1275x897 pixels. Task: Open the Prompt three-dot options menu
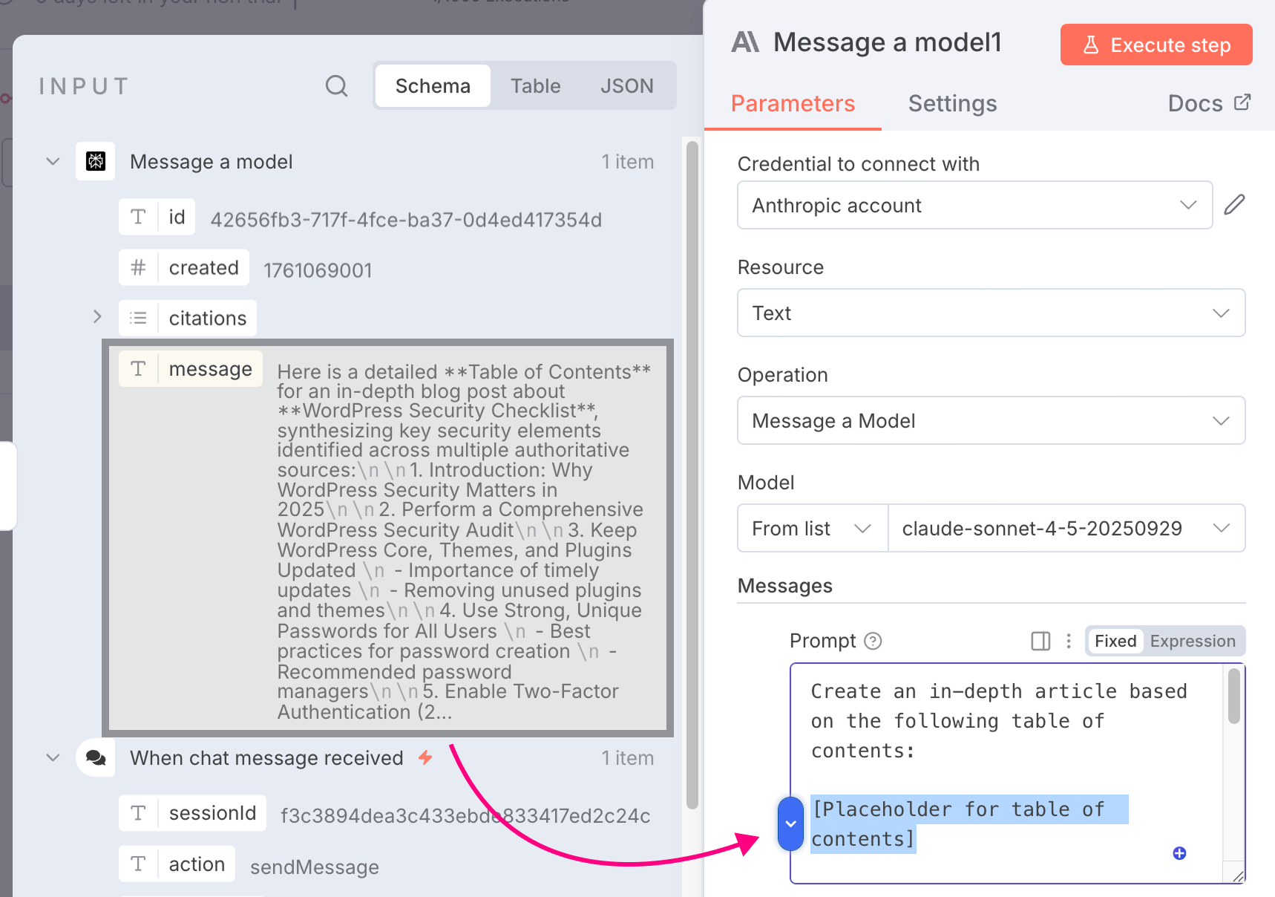[x=1069, y=641]
